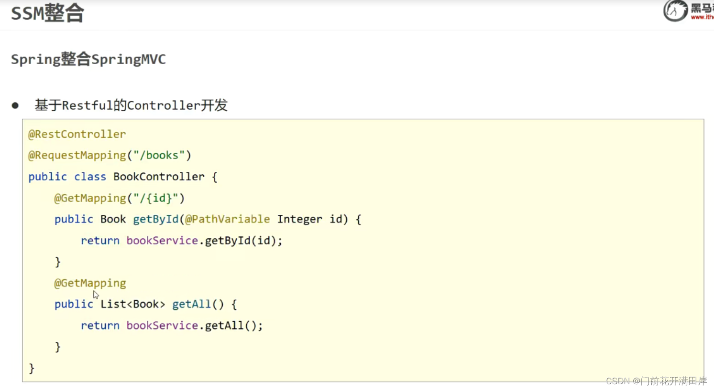This screenshot has width=714, height=390.
Task: Click the 'return bookService.getById(id);' statement
Action: (x=182, y=241)
